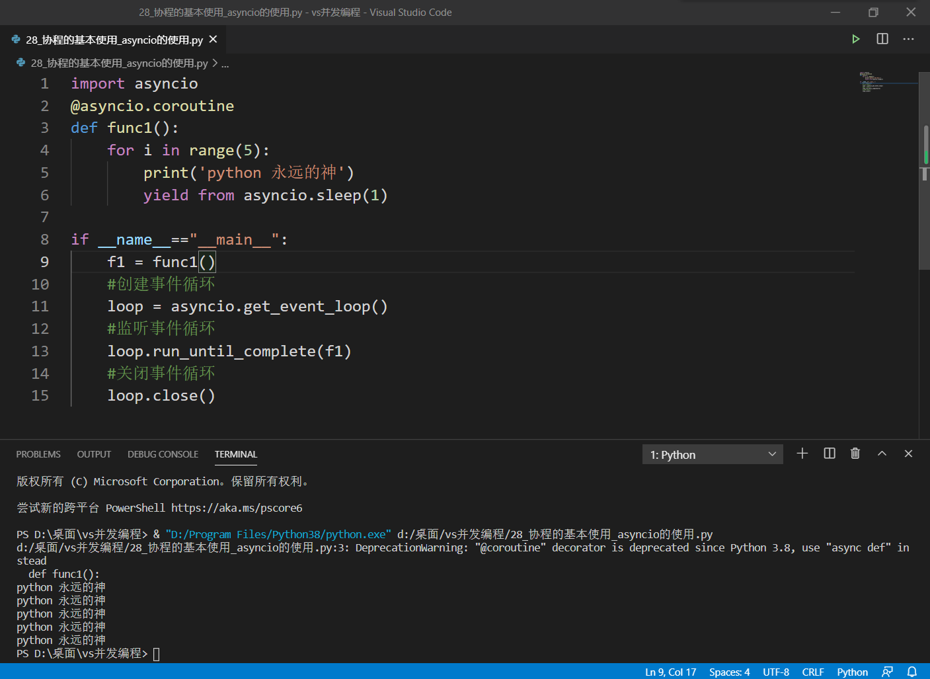930x679 pixels.
Task: Click the print('python 永远的神') statement
Action: (249, 173)
